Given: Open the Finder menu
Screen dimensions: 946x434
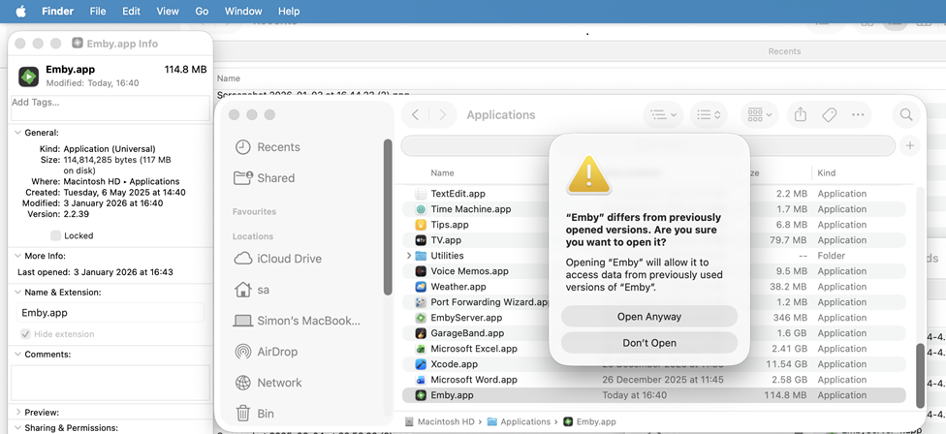Looking at the screenshot, I should [58, 11].
